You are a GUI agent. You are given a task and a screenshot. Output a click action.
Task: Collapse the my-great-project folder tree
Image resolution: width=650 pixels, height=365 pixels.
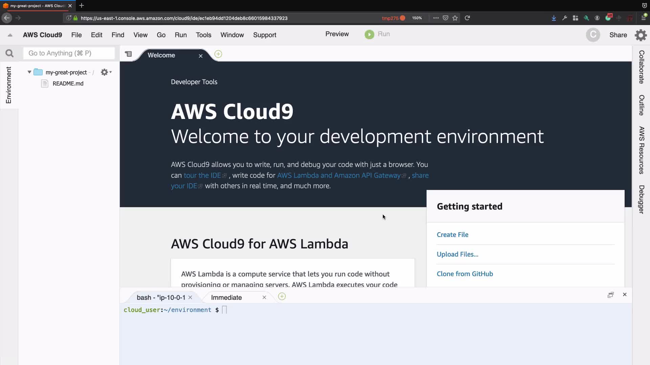[x=29, y=72]
